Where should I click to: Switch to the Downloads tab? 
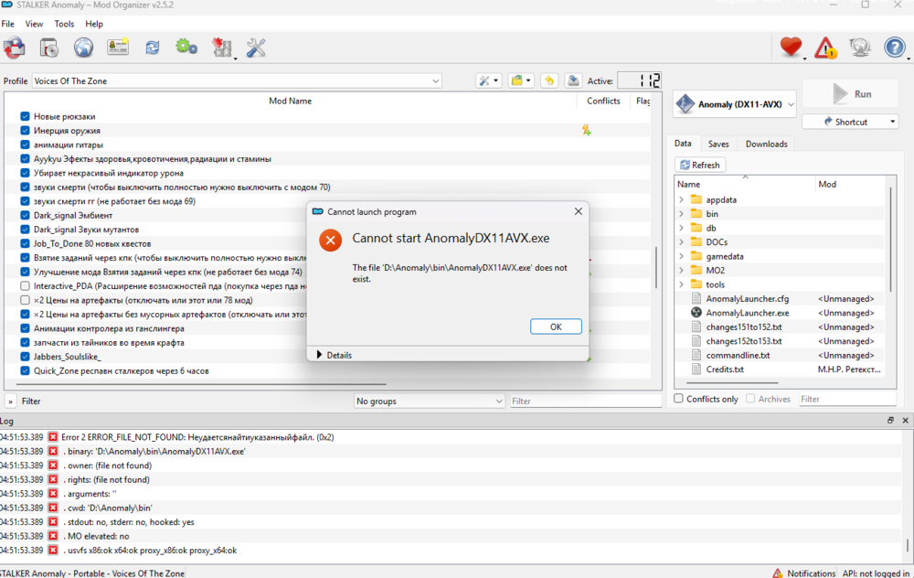point(767,144)
